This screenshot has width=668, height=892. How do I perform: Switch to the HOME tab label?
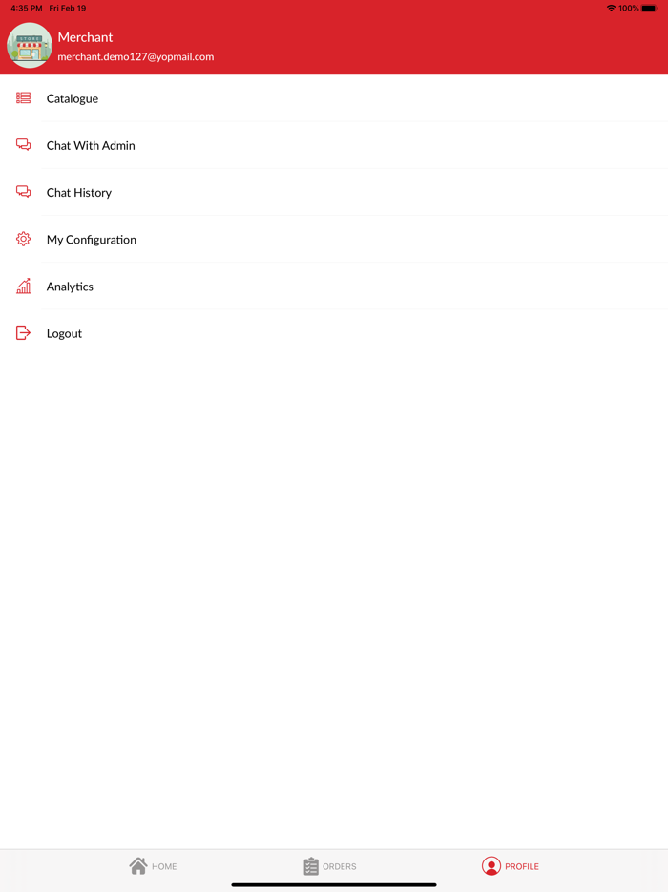click(164, 866)
